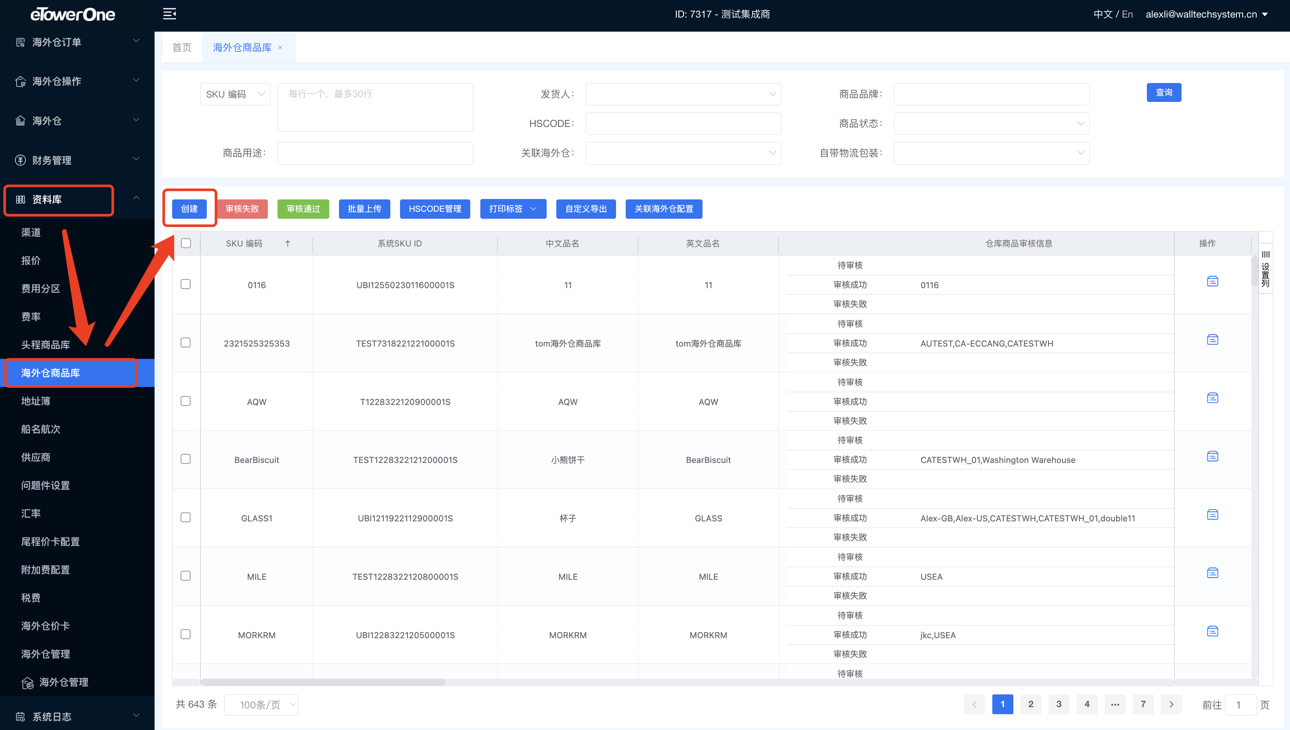
Task: Tick the checkbox for GLASS1 row
Action: 185,517
